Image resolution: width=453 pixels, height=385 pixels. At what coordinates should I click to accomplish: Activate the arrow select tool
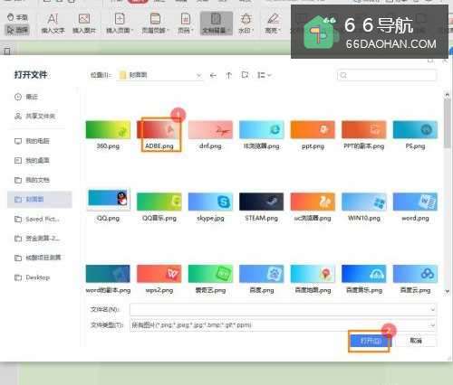(x=17, y=30)
